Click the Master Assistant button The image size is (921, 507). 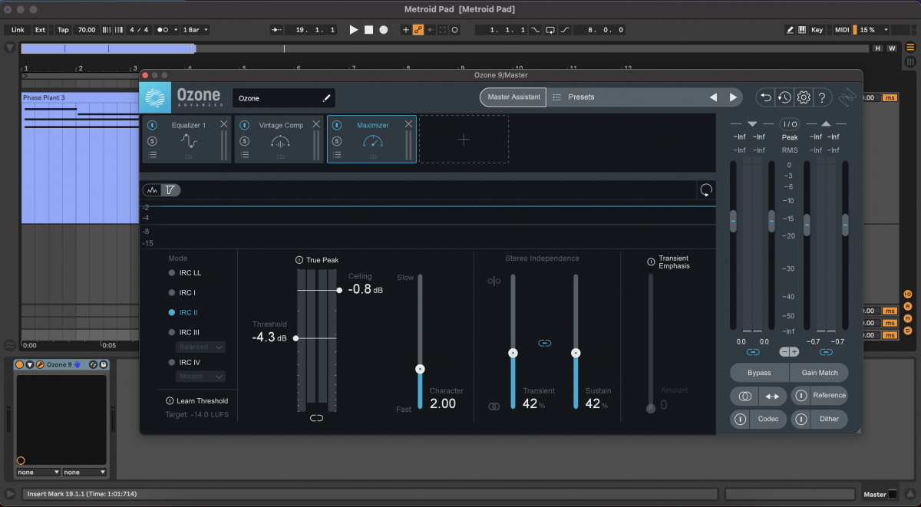(x=514, y=97)
